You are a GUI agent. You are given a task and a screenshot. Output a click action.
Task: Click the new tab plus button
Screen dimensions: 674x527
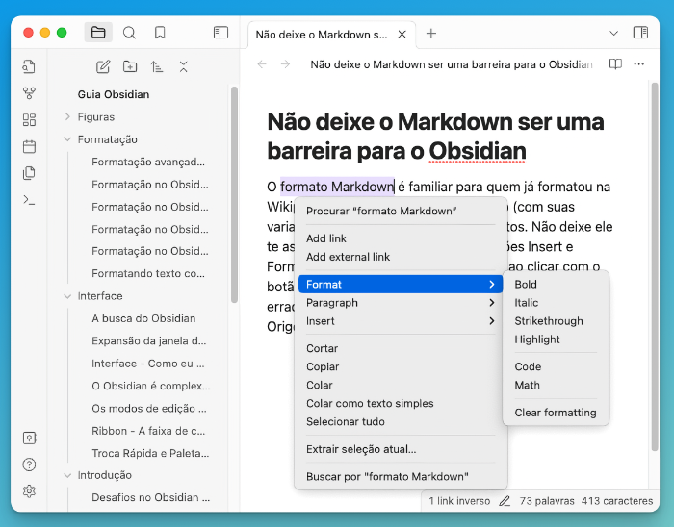coord(431,34)
